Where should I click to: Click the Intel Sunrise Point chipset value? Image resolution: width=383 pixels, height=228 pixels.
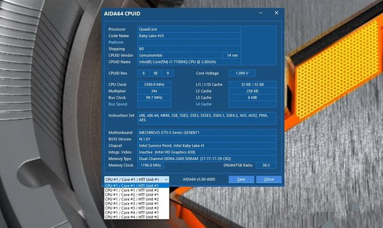(206, 146)
